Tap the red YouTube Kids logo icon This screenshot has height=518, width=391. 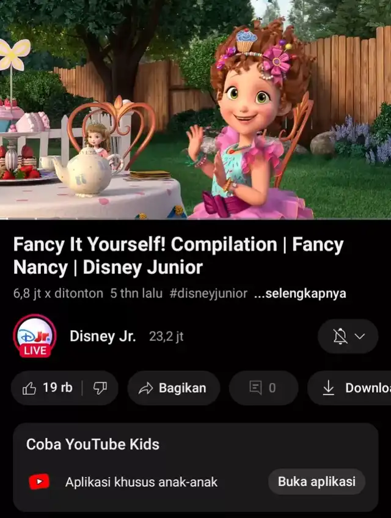point(39,481)
